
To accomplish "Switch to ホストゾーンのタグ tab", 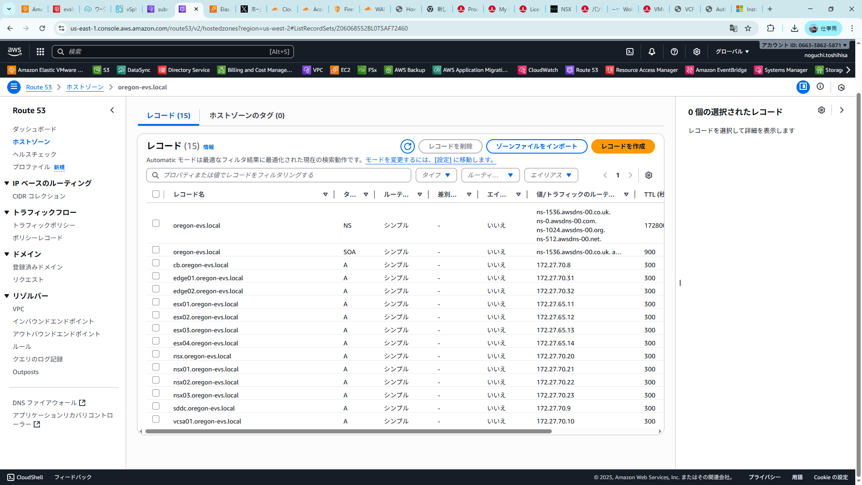I will [x=247, y=116].
